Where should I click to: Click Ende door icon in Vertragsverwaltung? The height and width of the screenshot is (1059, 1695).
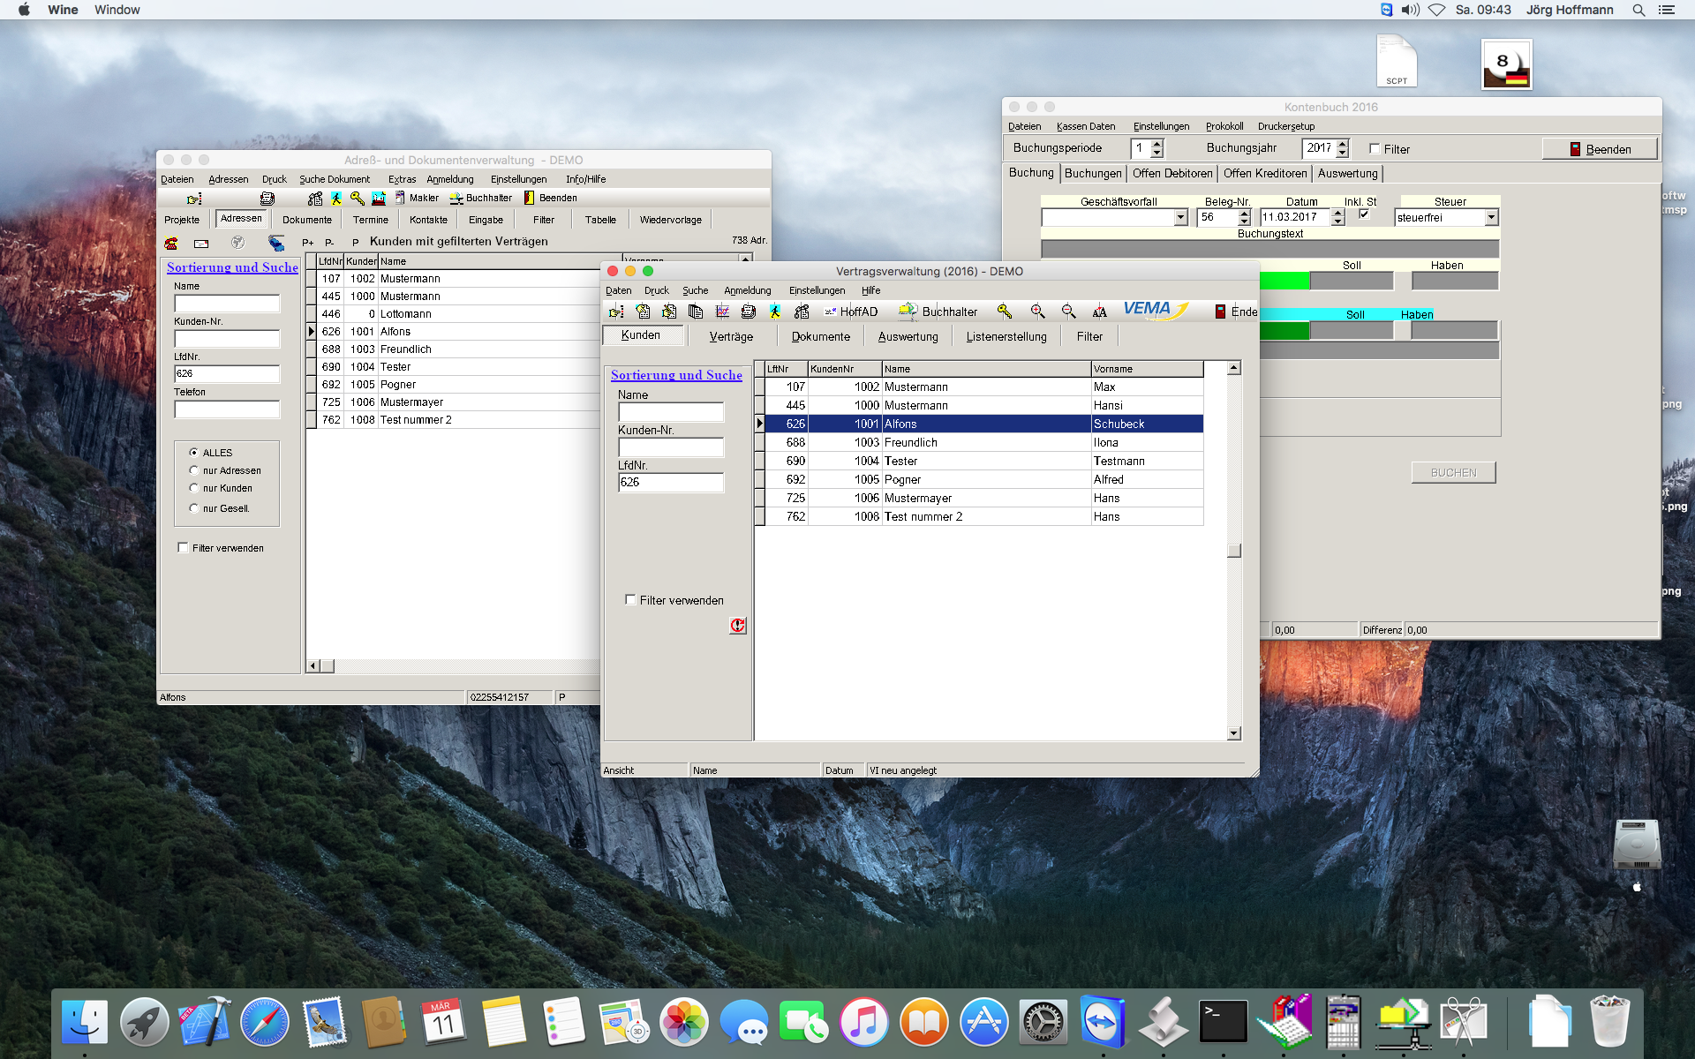(x=1221, y=312)
